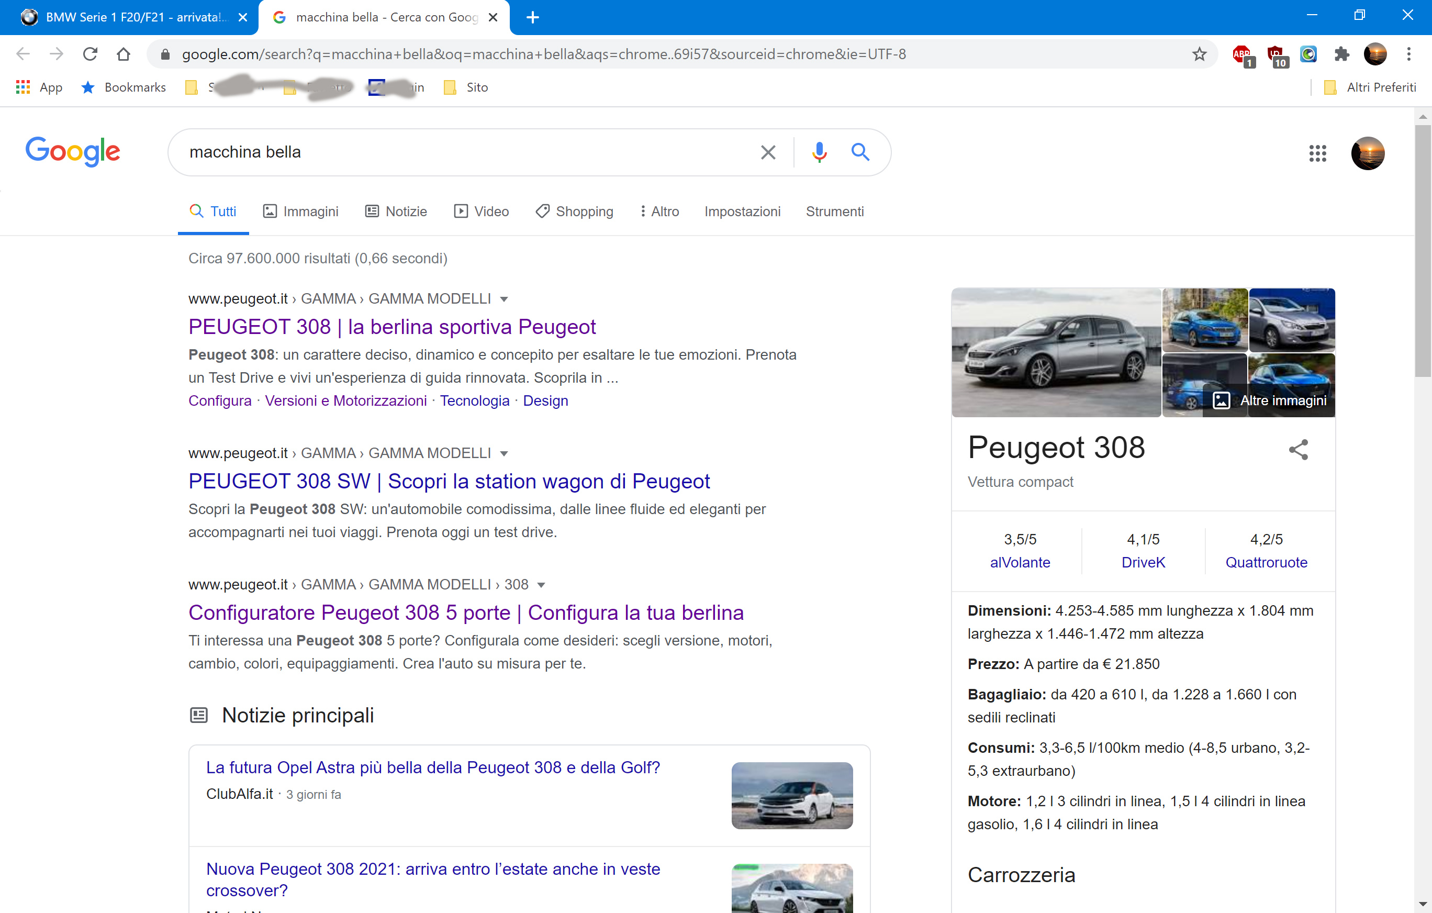Switch to Notizie results

tap(396, 211)
